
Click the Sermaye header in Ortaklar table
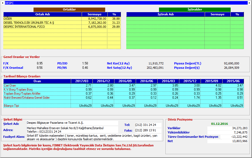[95, 14]
